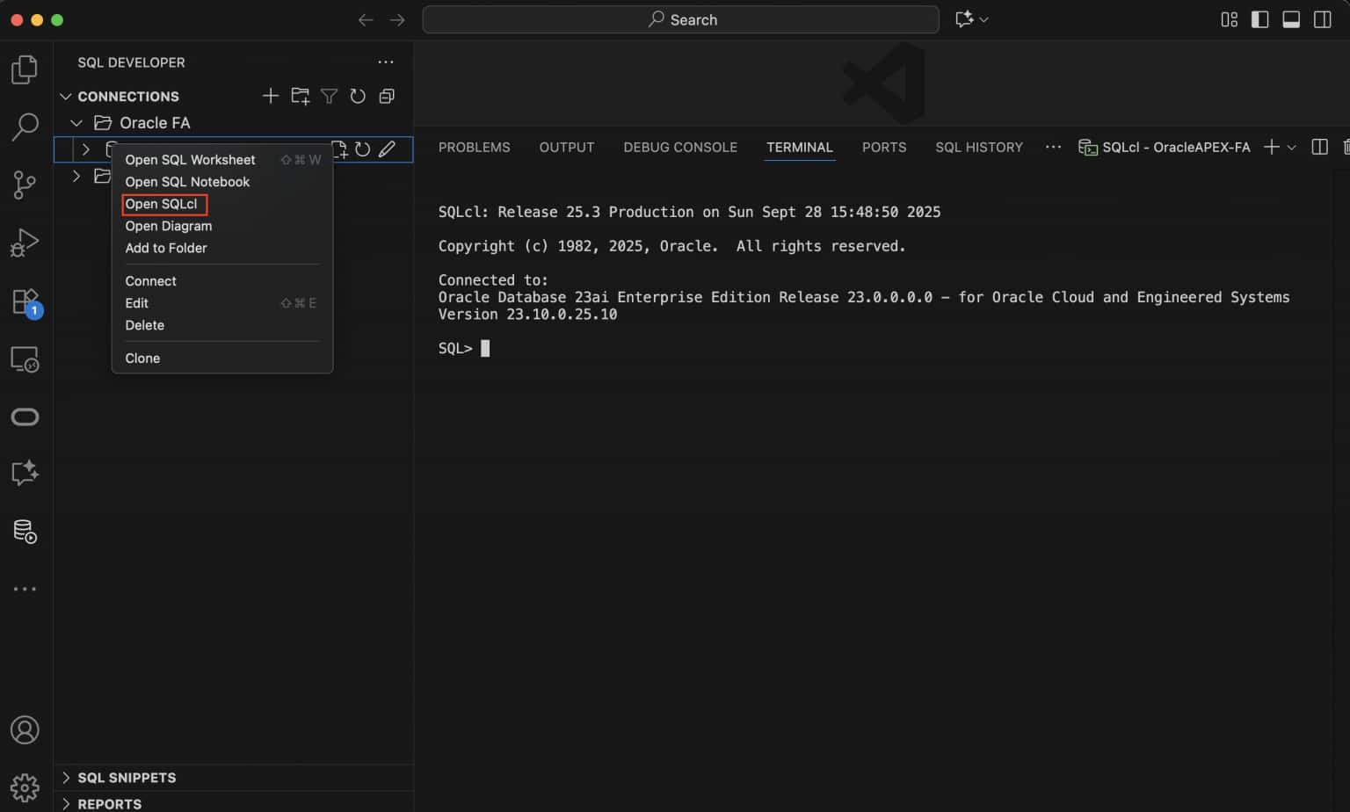Open the Extensions view showing one notification
The width and height of the screenshot is (1350, 812).
tap(25, 301)
